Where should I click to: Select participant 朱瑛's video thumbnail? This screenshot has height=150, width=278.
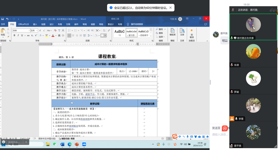253,52
